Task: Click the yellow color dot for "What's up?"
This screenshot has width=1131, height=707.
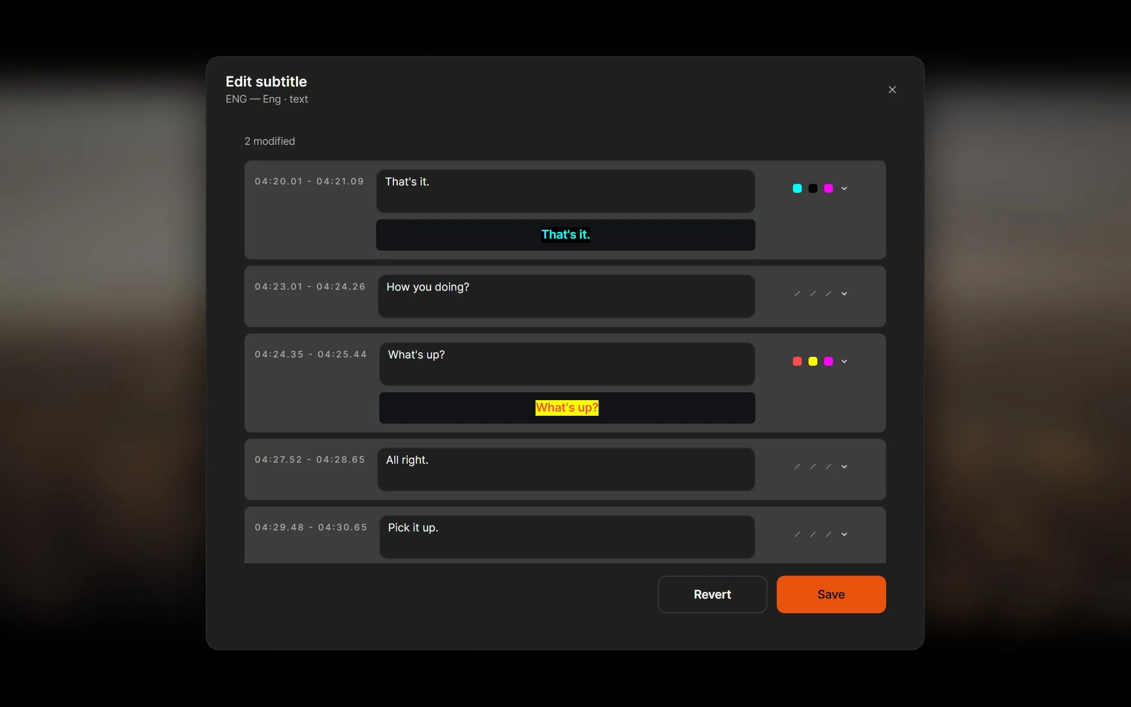Action: click(813, 362)
